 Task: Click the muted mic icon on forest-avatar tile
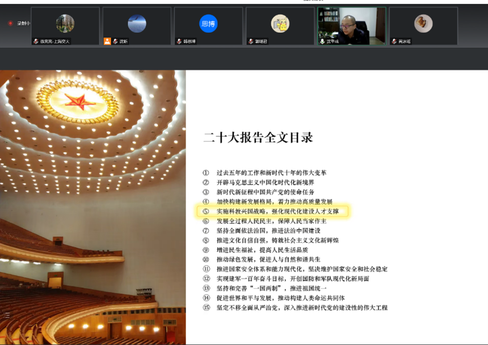point(36,41)
